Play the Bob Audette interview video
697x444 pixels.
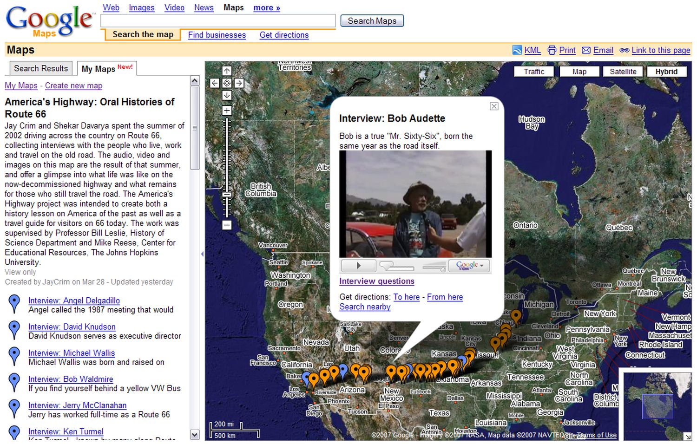pyautogui.click(x=358, y=266)
